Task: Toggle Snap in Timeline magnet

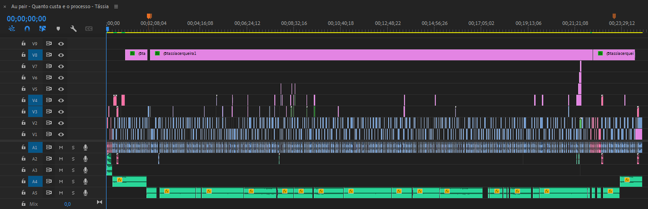Action: click(27, 29)
